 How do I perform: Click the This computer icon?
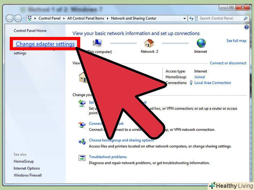(x=98, y=43)
